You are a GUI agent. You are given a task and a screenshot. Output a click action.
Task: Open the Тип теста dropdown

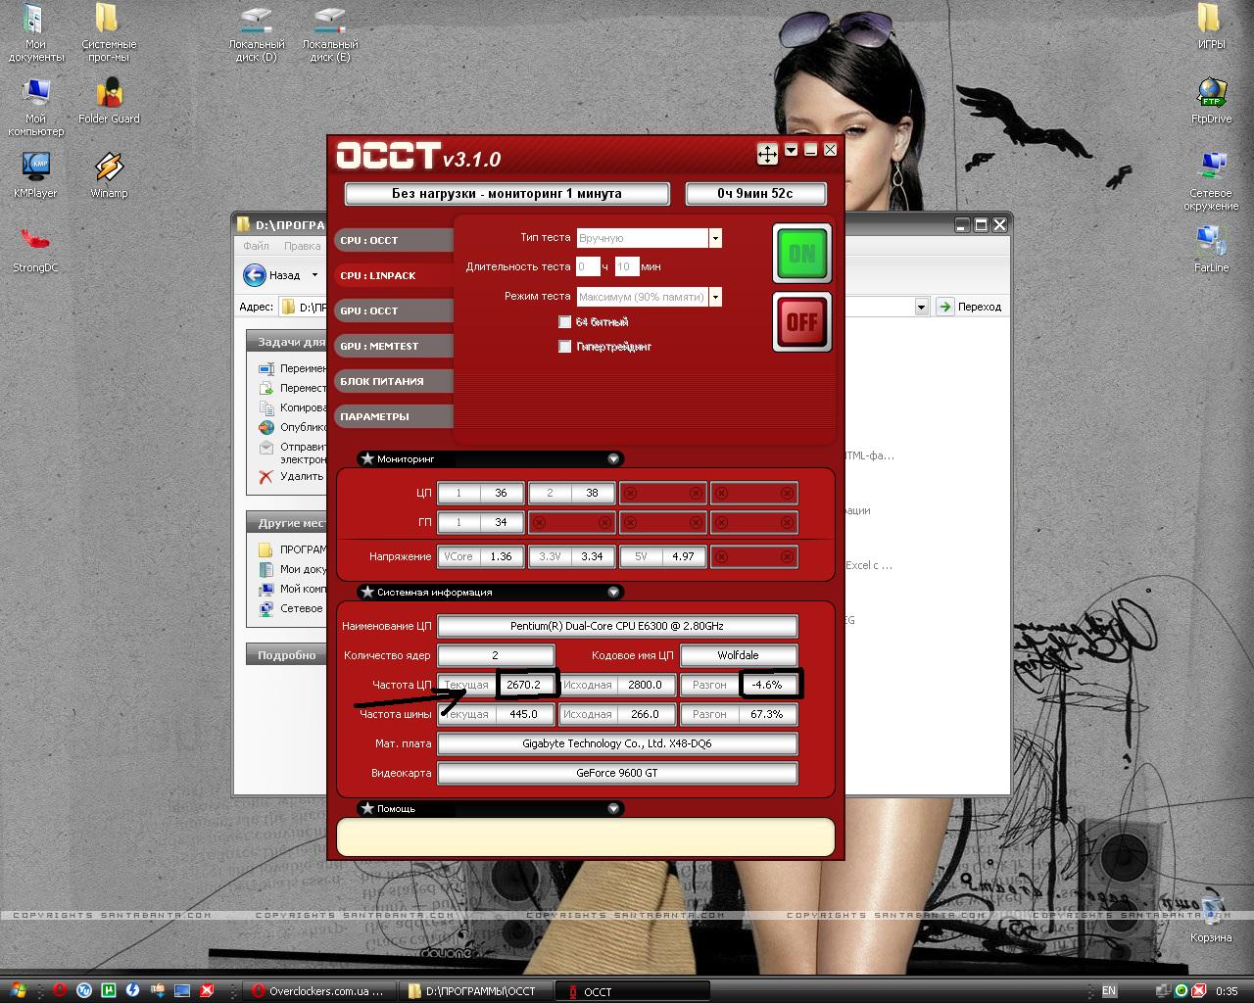715,238
